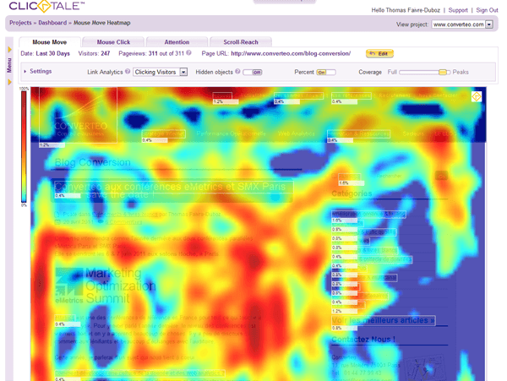Click the Link Analytics help icon
This screenshot has width=507, height=381.
click(128, 72)
